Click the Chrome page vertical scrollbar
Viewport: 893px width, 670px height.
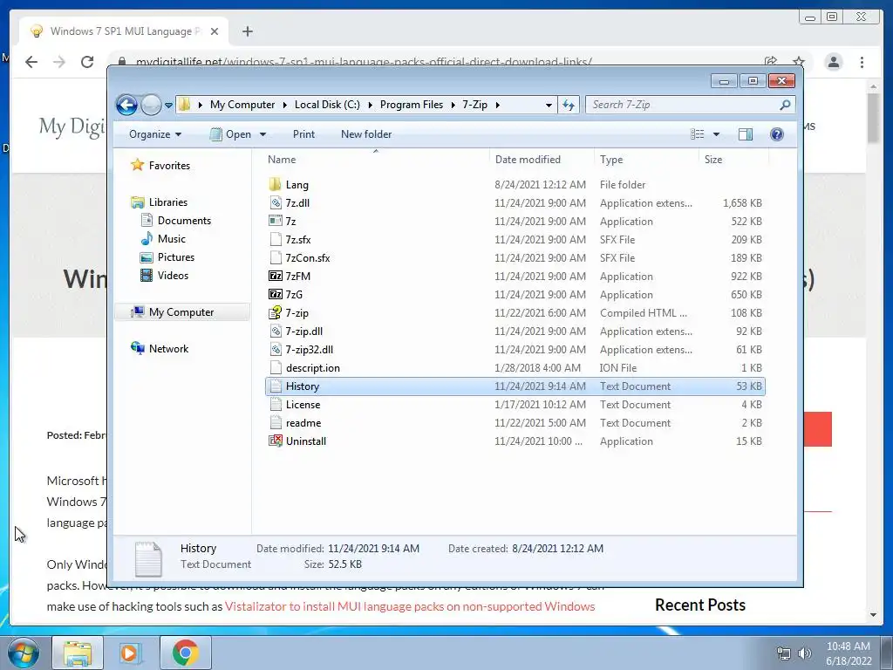point(874,118)
